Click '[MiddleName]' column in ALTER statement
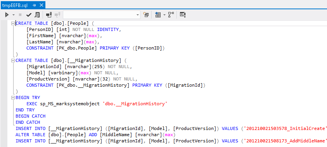This screenshot has width=327, height=147. coord(116,135)
